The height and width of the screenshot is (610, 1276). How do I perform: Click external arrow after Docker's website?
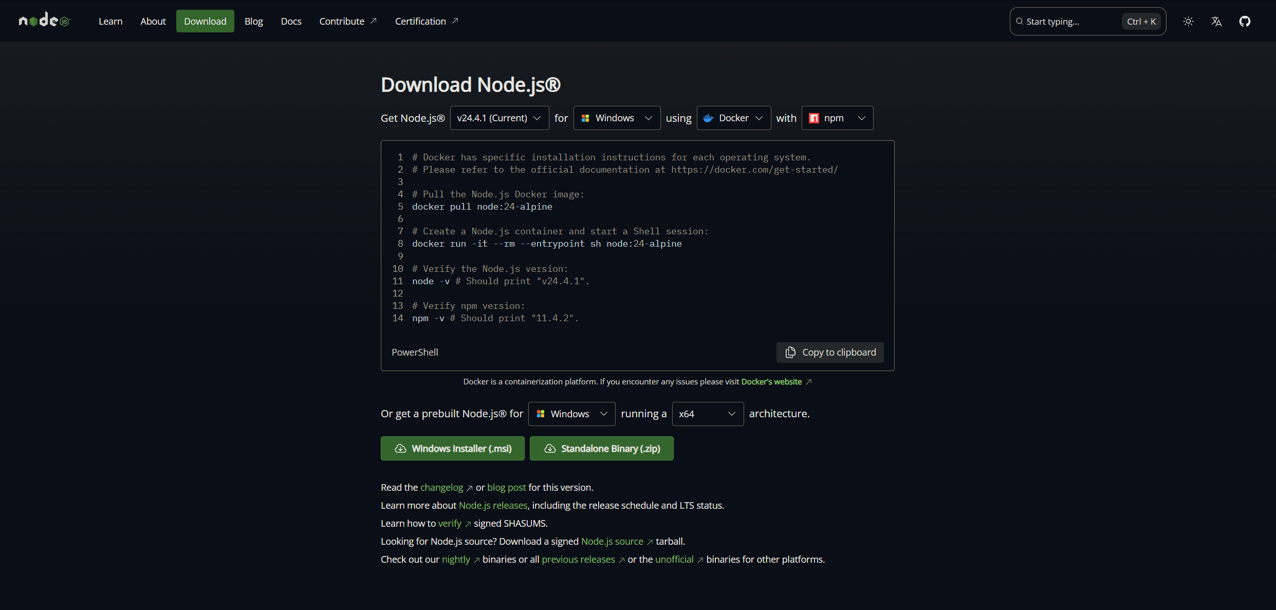pyautogui.click(x=808, y=382)
